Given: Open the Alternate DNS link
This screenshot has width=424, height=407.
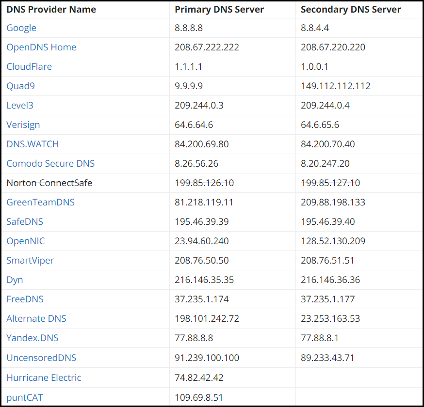Looking at the screenshot, I should click(36, 319).
